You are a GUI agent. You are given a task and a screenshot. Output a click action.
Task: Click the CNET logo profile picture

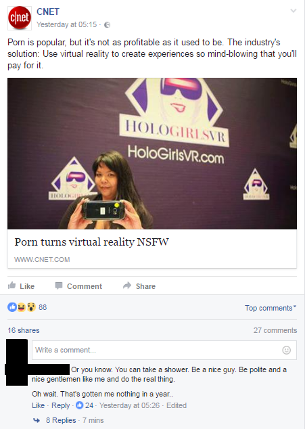20,18
